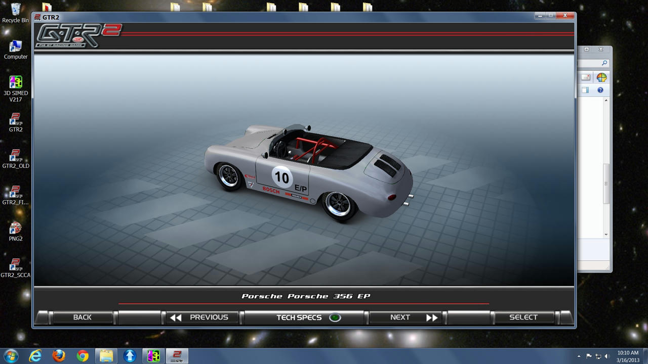This screenshot has height=364, width=648.
Task: Open the taskbar clock showing 10:10 AM
Action: point(628,356)
